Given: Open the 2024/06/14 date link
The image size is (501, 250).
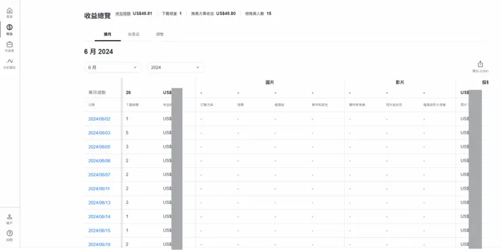Looking at the screenshot, I should point(100,216).
